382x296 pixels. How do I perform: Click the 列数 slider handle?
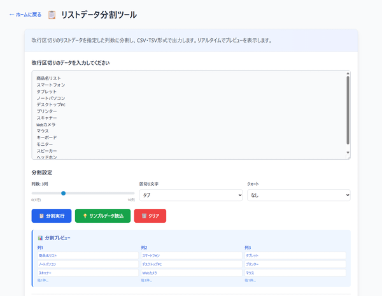click(x=63, y=193)
